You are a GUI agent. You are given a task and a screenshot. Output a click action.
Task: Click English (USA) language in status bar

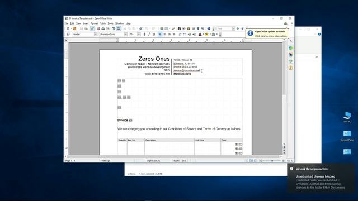[x=153, y=161]
